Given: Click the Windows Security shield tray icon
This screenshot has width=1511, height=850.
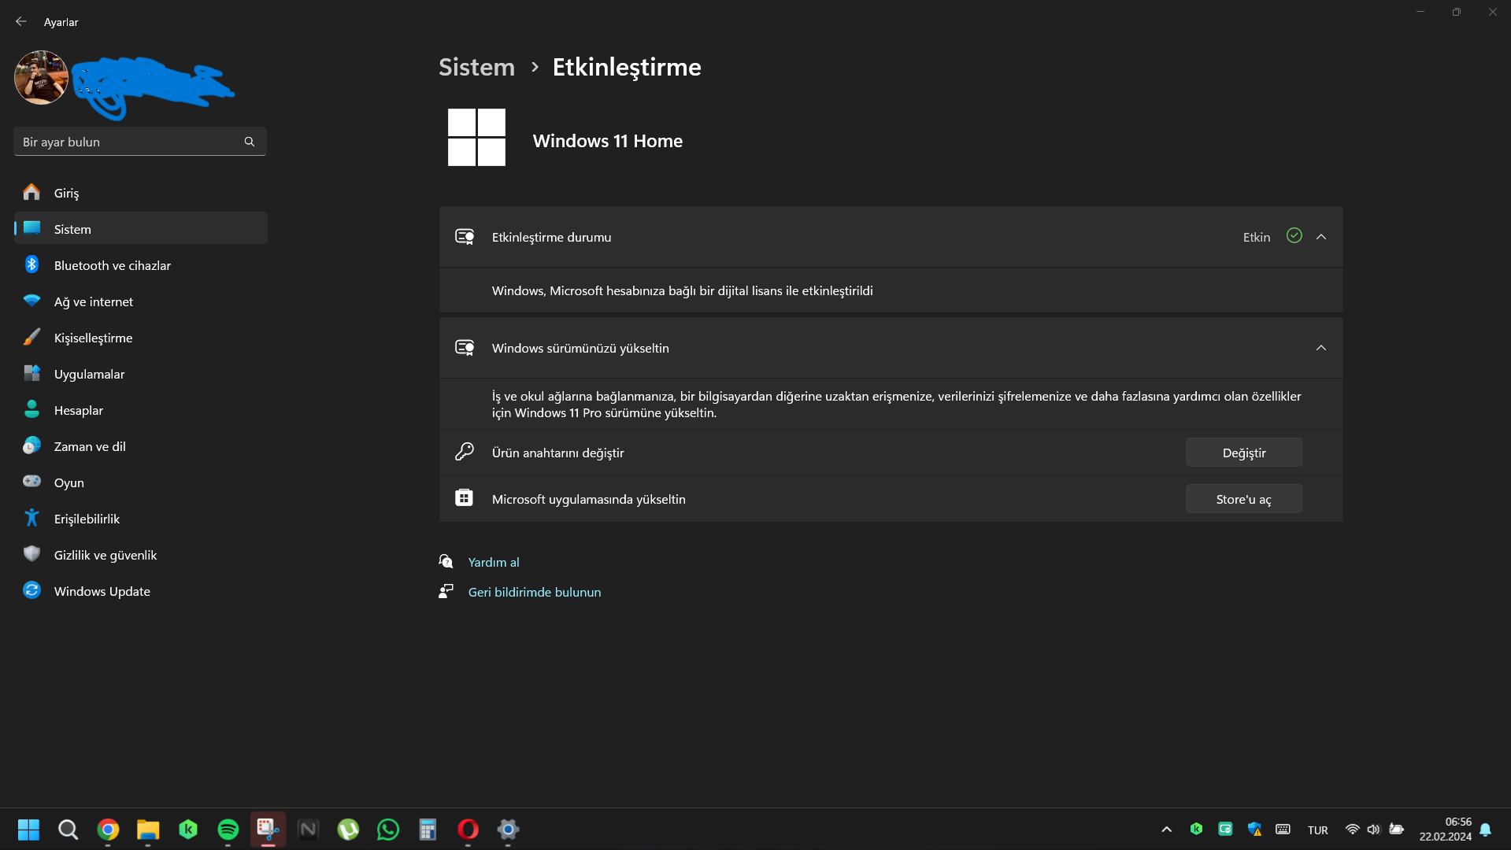Looking at the screenshot, I should [x=1254, y=829].
